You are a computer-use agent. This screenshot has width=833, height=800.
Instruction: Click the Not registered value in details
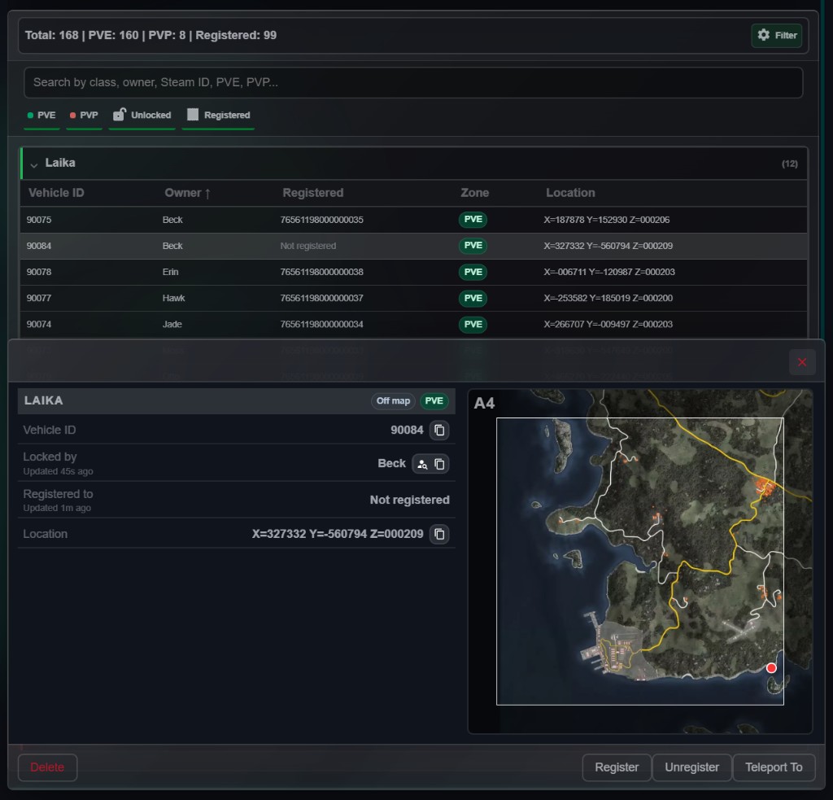410,500
